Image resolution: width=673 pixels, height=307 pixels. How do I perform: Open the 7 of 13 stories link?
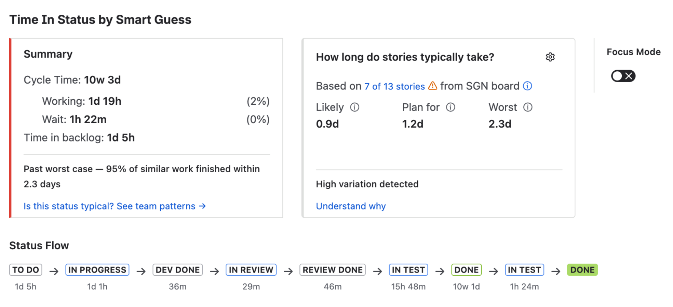tap(394, 86)
